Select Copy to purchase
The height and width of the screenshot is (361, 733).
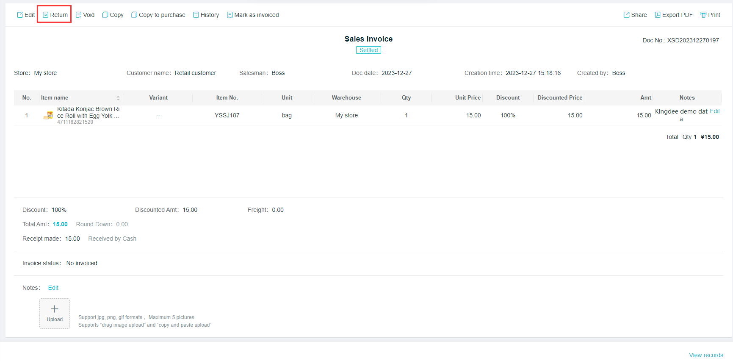[x=158, y=15]
